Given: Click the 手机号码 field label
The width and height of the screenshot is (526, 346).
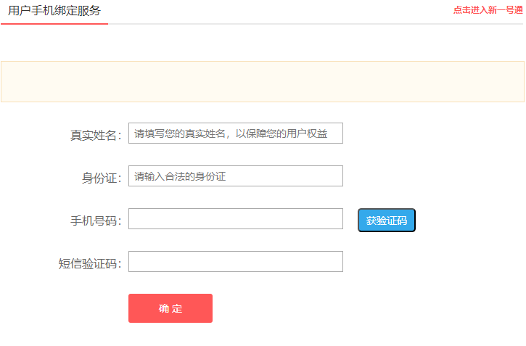Looking at the screenshot, I should click(95, 221).
